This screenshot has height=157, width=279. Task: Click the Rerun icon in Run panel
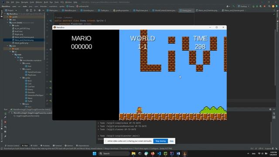pyautogui.click(x=5, y=113)
